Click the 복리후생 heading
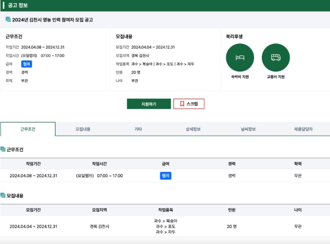The width and height of the screenshot is (330, 244). (x=234, y=36)
